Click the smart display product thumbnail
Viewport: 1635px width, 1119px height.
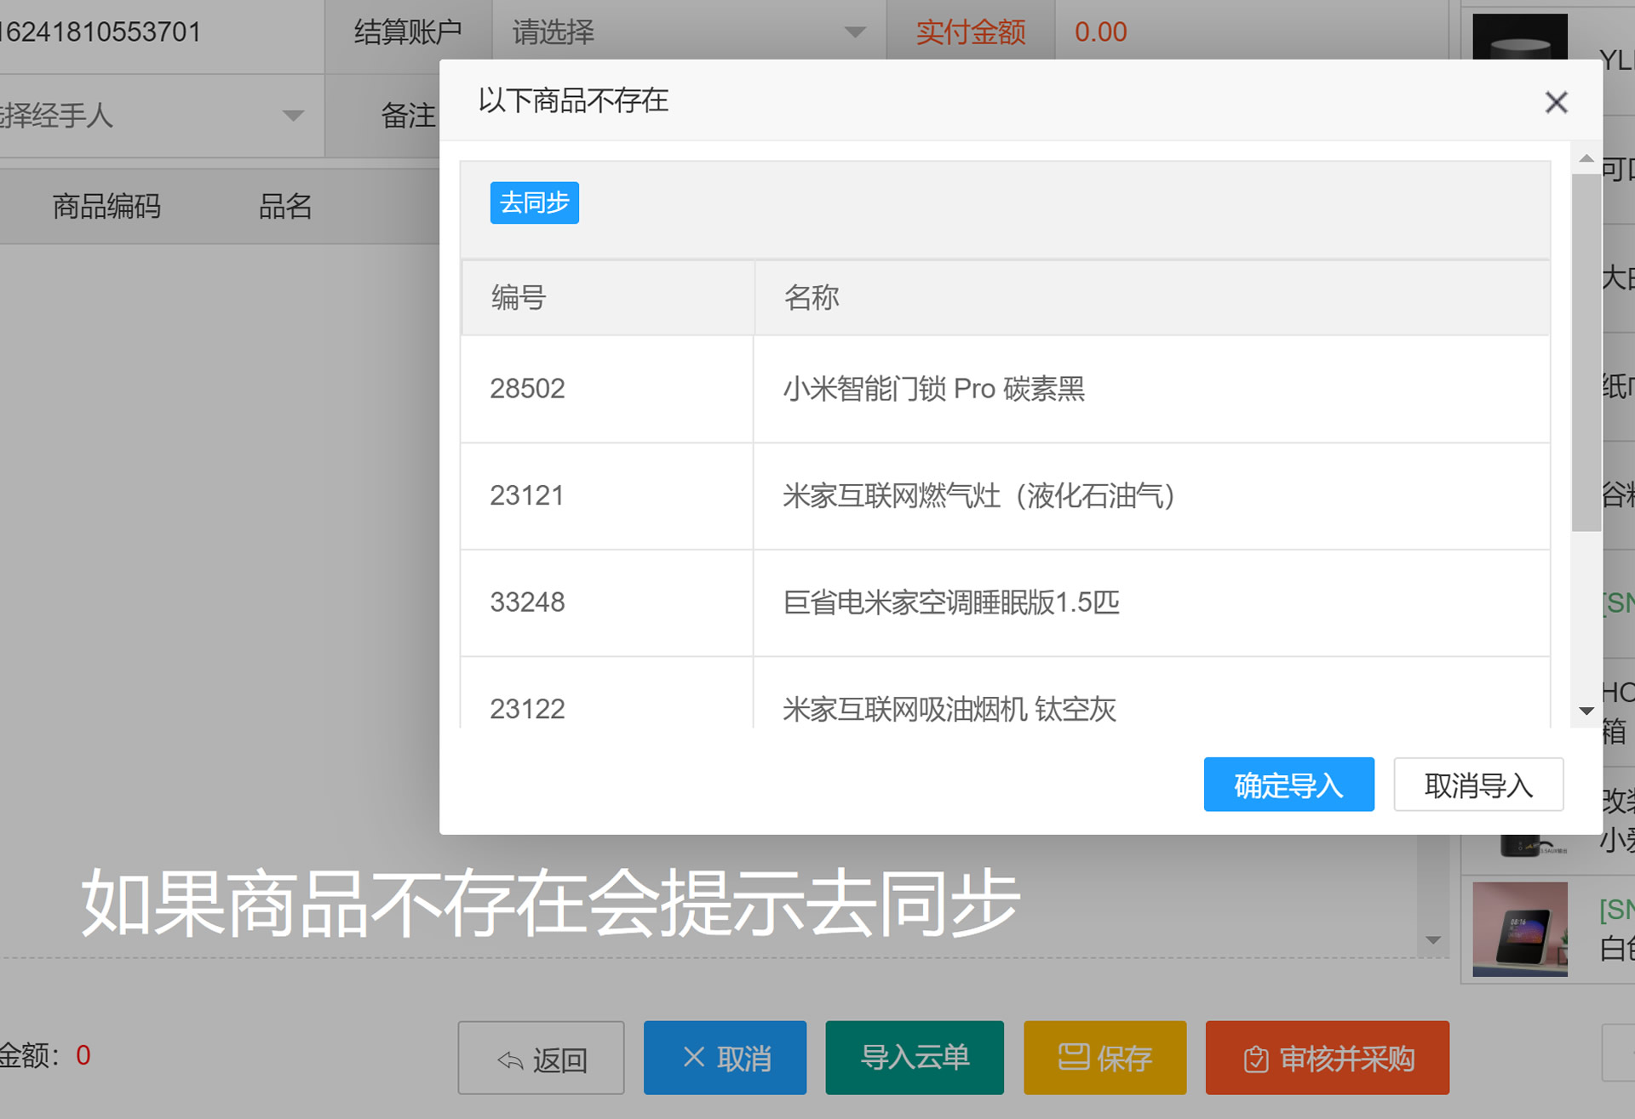click(x=1520, y=929)
